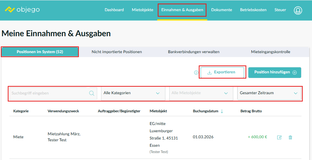Screen dimensions: 312x160
Task: Go to Dashboard in the navigation
Action: pos(114,10)
